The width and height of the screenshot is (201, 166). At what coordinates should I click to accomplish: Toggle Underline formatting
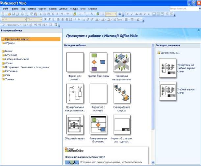coord(53,19)
